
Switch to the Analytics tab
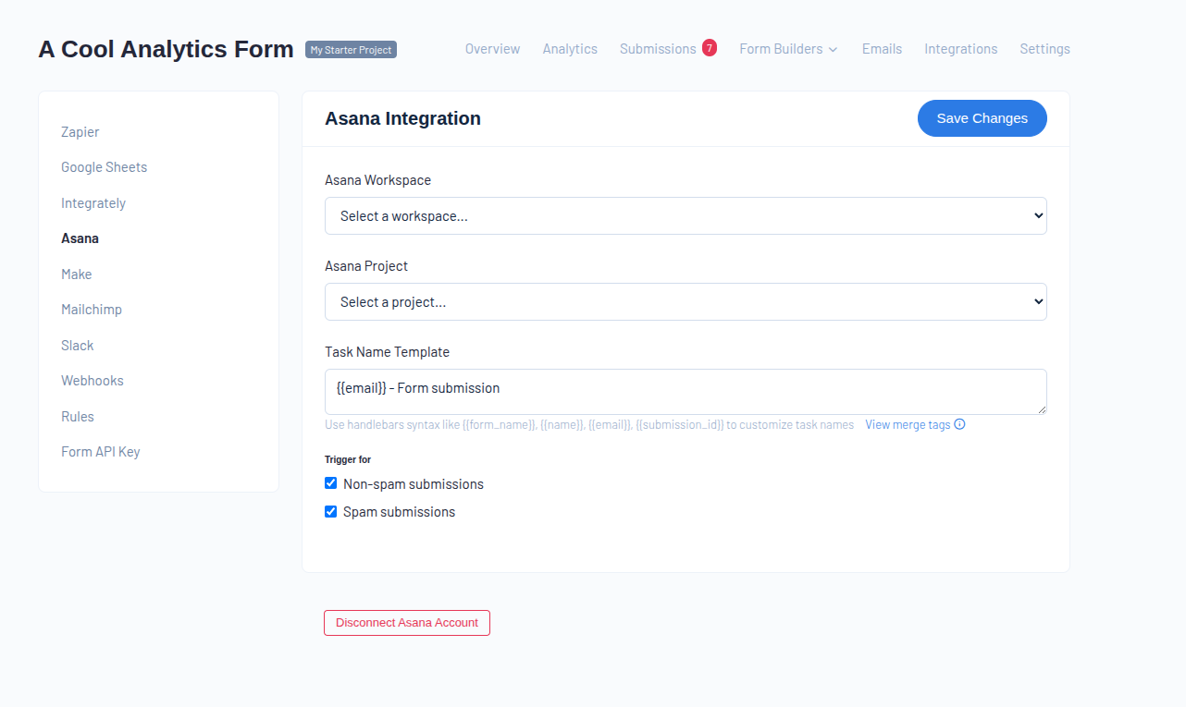[x=570, y=49]
